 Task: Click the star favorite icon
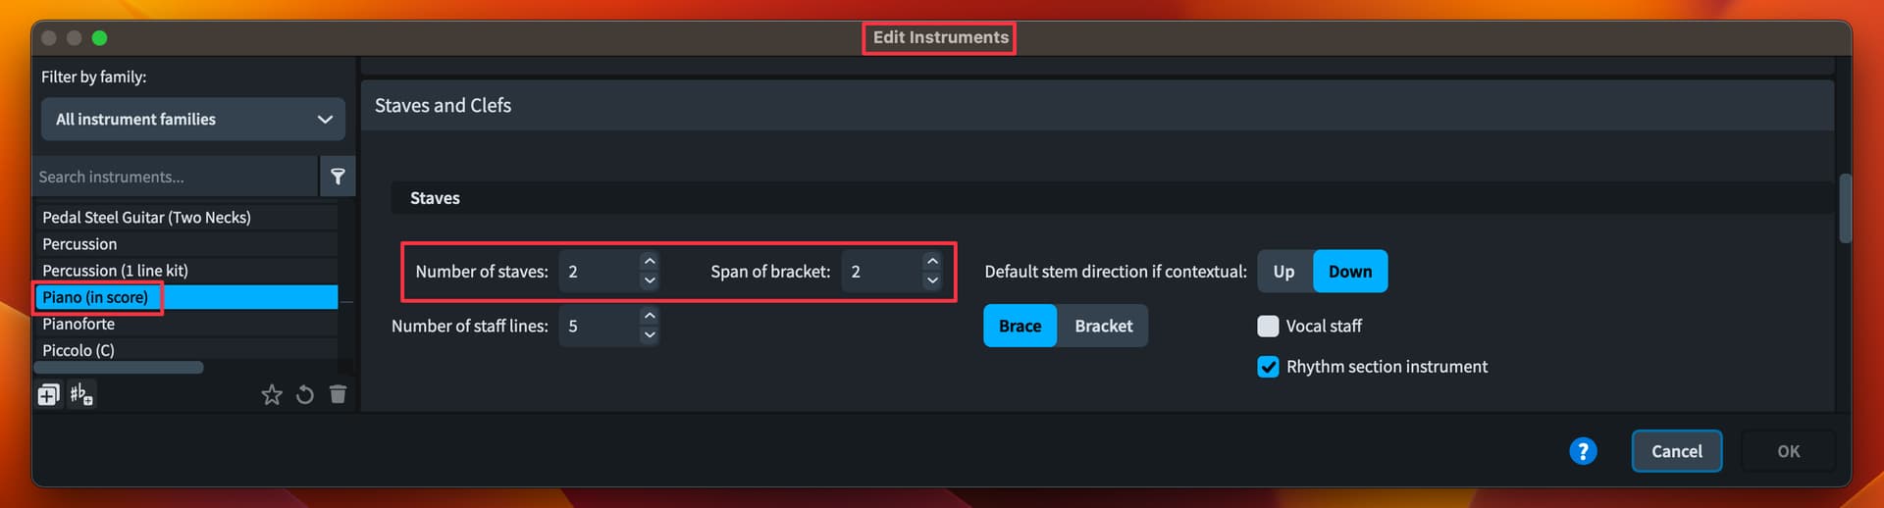click(x=272, y=394)
